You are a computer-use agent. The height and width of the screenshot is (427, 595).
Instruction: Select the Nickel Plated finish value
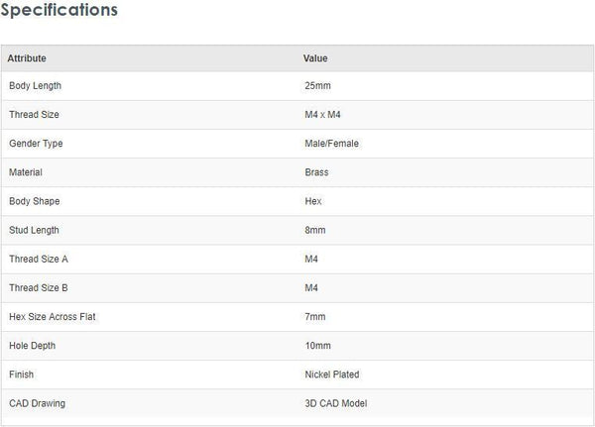click(x=332, y=374)
